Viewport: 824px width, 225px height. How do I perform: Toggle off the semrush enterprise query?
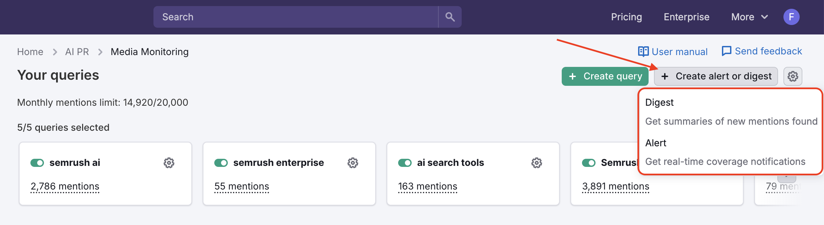click(221, 163)
